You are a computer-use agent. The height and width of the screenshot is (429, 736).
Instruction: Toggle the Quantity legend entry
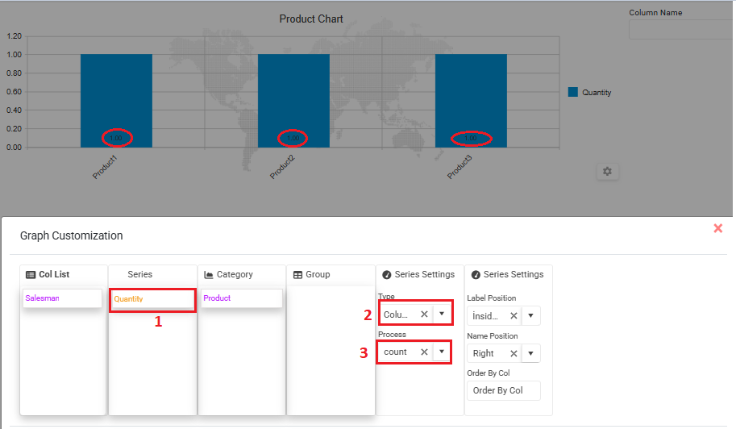click(591, 92)
